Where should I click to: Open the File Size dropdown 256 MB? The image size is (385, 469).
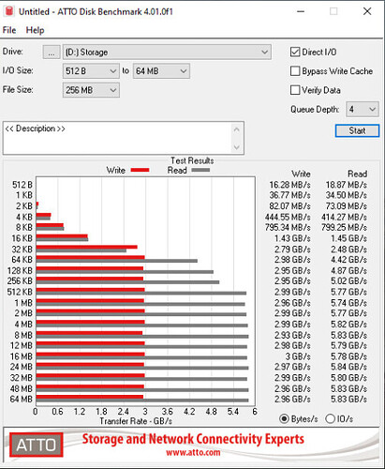click(x=91, y=90)
